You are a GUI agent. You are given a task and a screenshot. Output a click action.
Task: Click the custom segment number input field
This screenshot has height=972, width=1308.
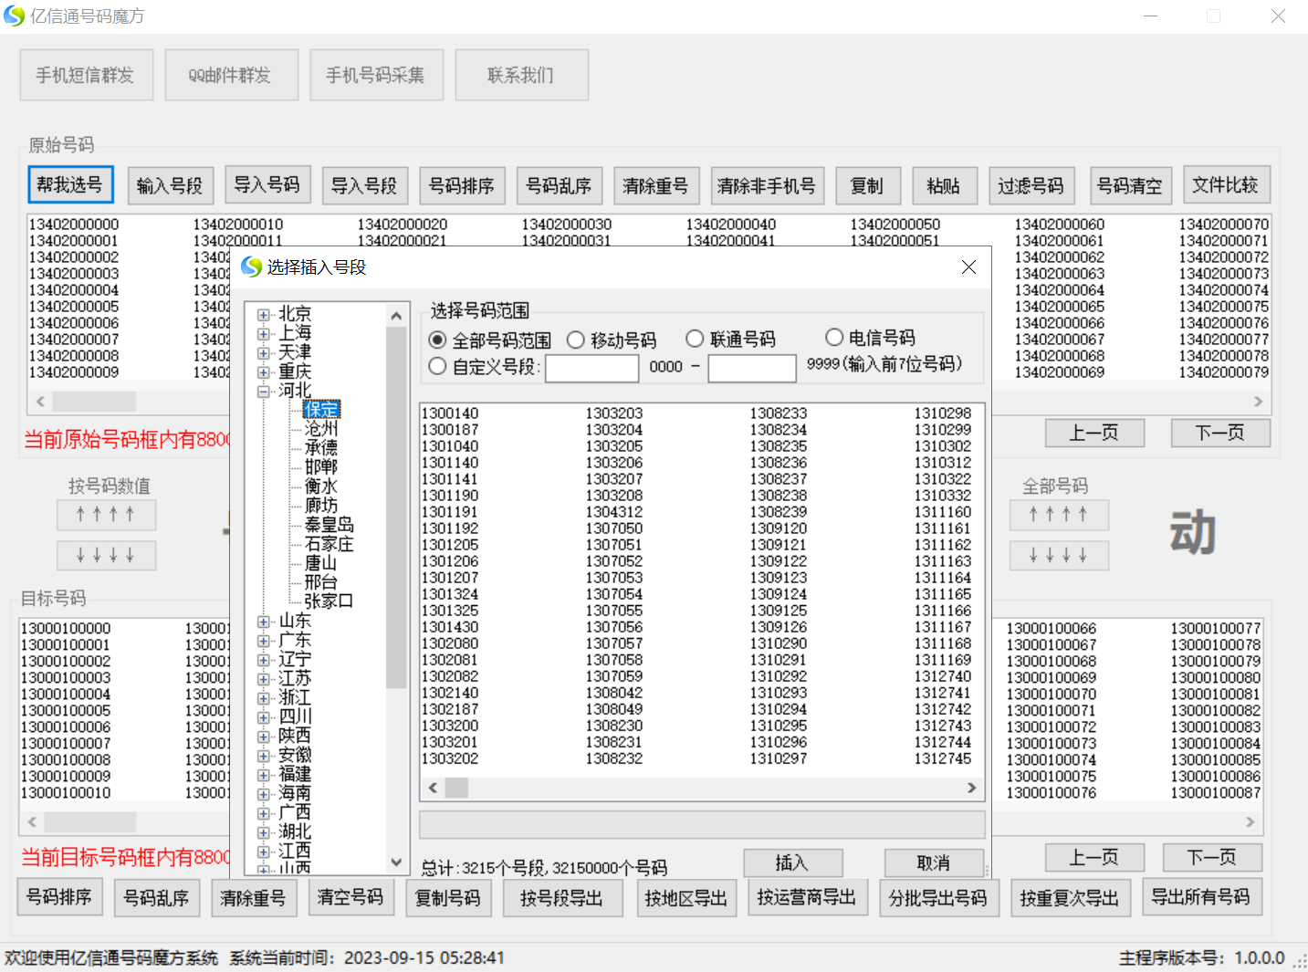[591, 368]
